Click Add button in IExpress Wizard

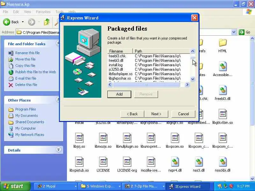pyautogui.click(x=119, y=94)
